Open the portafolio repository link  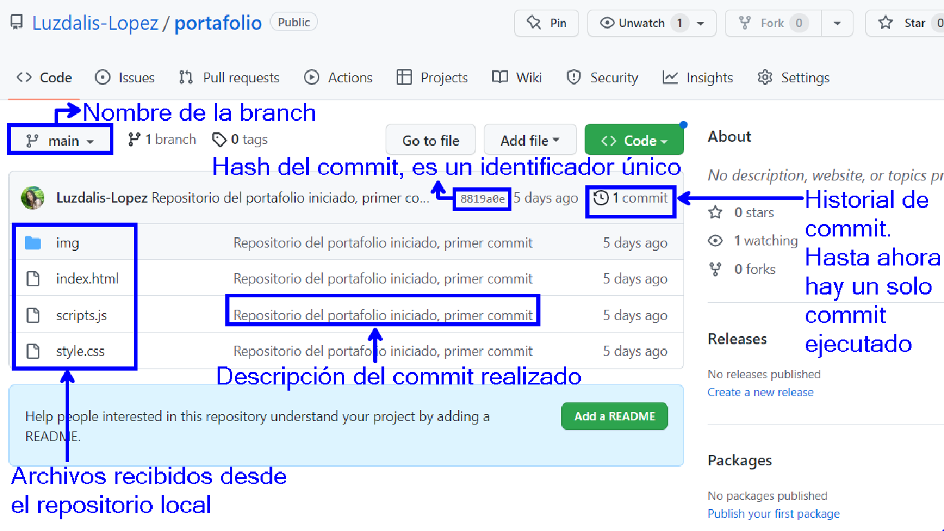pyautogui.click(x=218, y=23)
